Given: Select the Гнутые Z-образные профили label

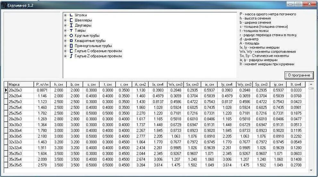Looking at the screenshot, I should pyautogui.click(x=99, y=56).
